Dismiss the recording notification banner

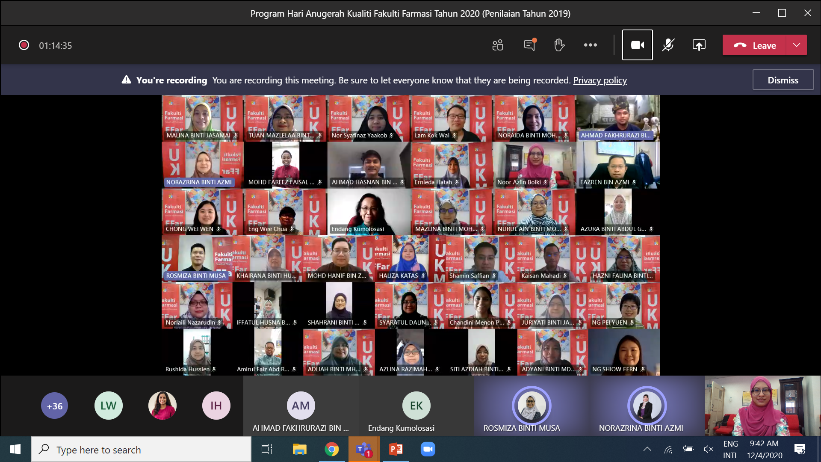[x=783, y=80]
